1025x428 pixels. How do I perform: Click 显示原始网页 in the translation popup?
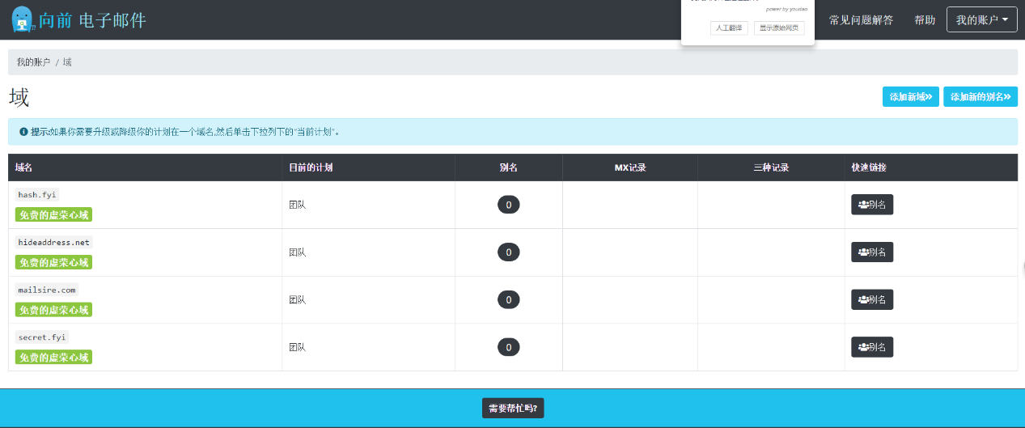(x=778, y=28)
